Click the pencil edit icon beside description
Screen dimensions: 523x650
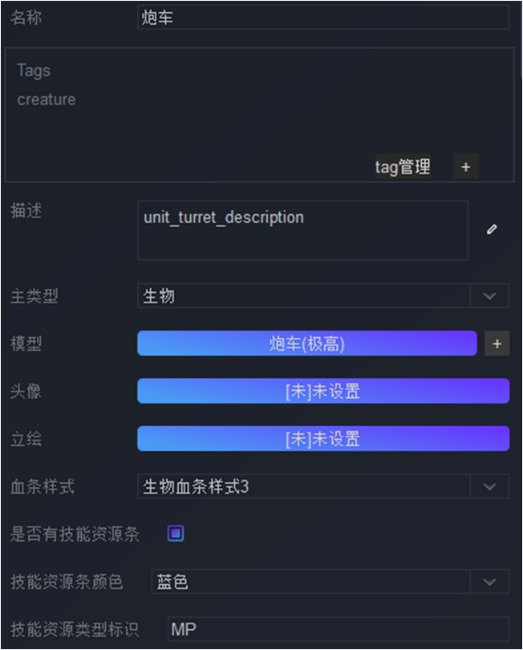pos(492,230)
